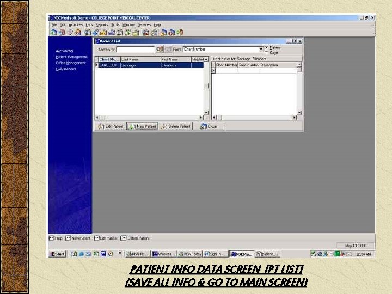Open the Activities menu
Viewport: 392px width, 294px height.
76,25
